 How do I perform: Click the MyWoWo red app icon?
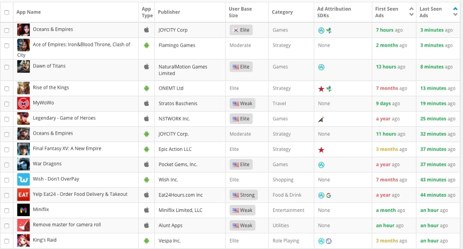click(x=23, y=103)
